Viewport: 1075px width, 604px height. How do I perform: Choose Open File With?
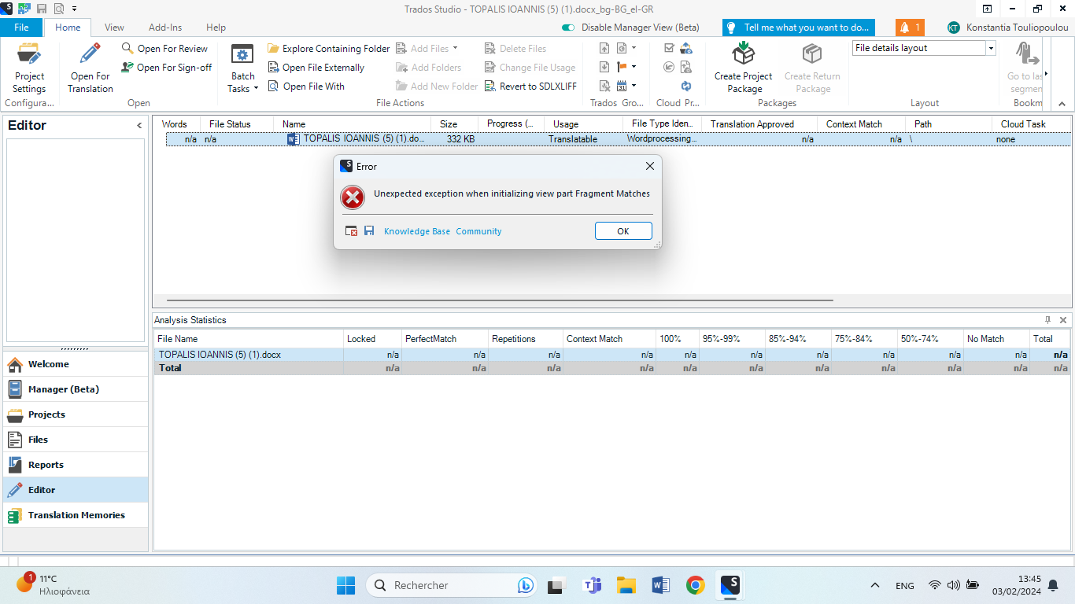point(306,87)
